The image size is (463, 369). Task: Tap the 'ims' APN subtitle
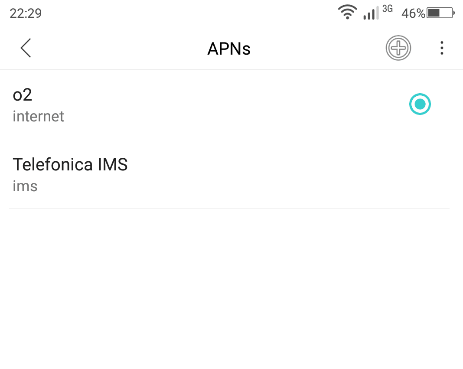25,186
